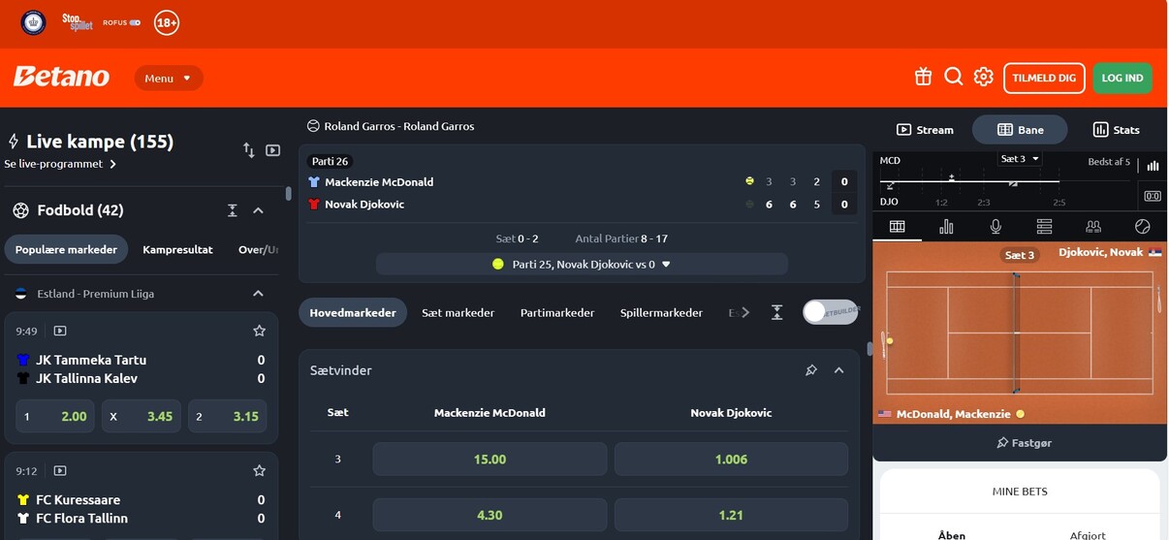Click the Novak Djokovic name in scoreboard
Image resolution: width=1169 pixels, height=540 pixels.
[364, 204]
